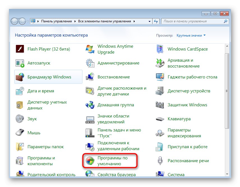
Task: Open the Windows Anytime Upgrade icon
Action: coord(90,49)
